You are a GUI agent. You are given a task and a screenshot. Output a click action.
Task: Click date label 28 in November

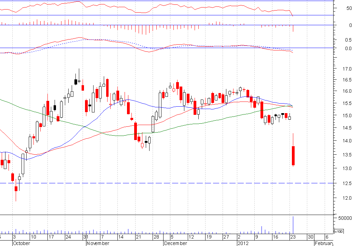coord(156,237)
